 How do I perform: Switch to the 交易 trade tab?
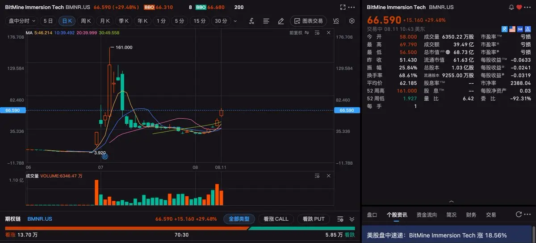click(491, 215)
